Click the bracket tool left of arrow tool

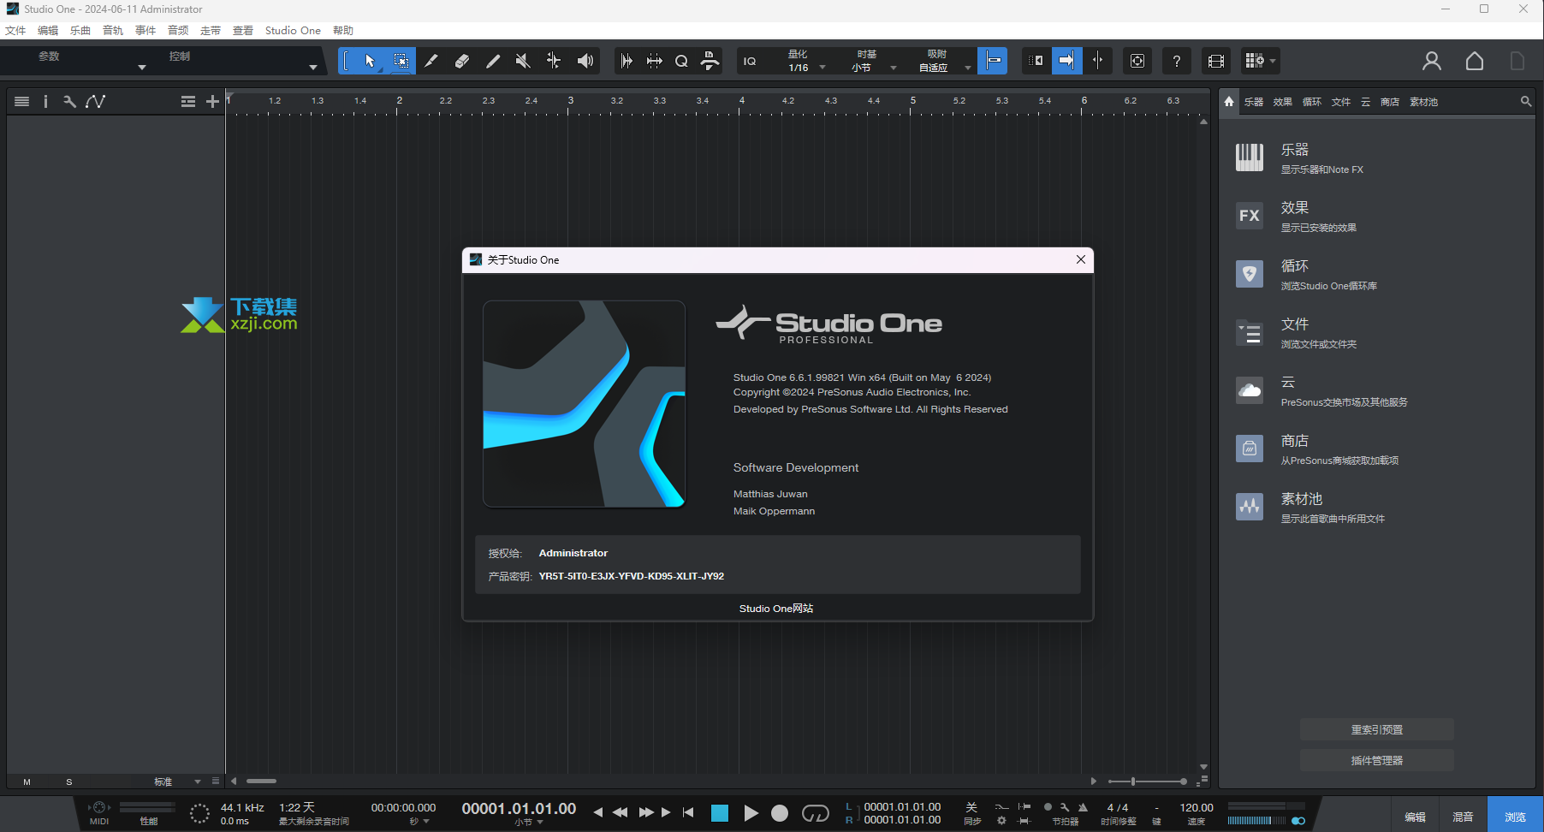[347, 61]
